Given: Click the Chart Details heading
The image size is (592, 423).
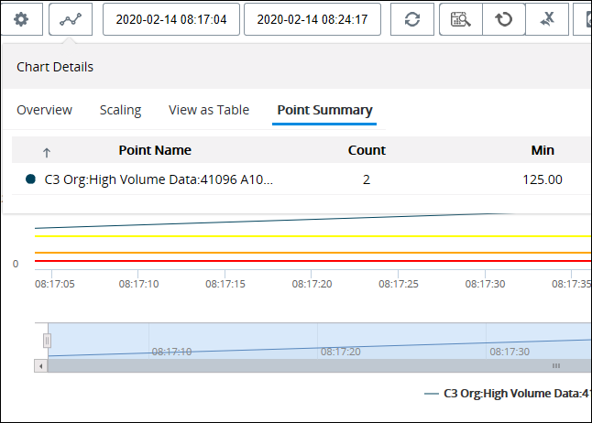Looking at the screenshot, I should coord(55,67).
